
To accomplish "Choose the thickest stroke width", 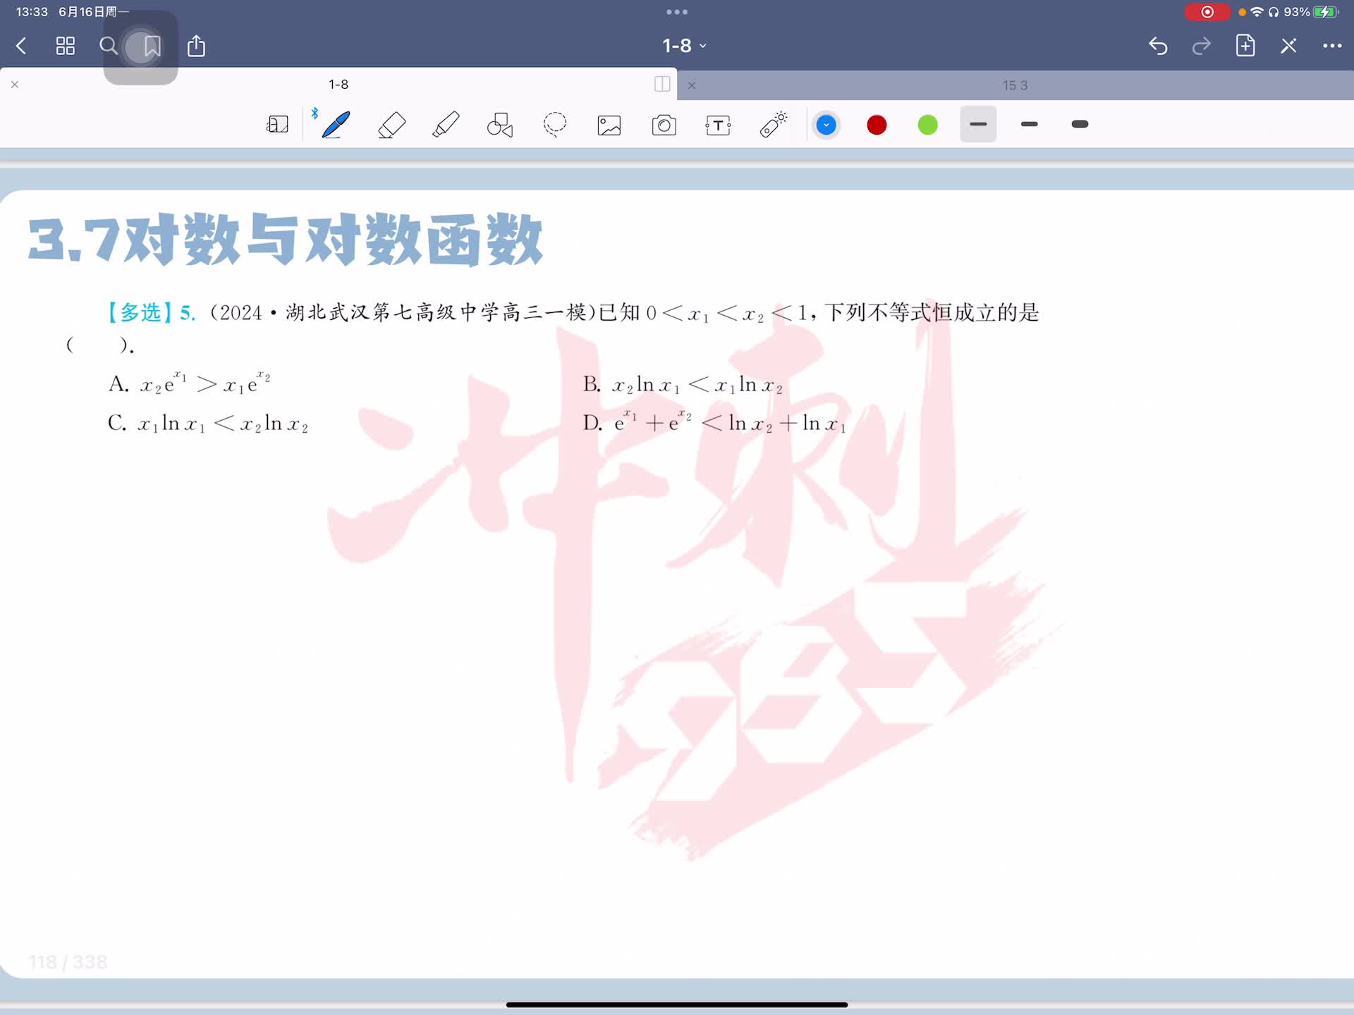I will pyautogui.click(x=1079, y=125).
